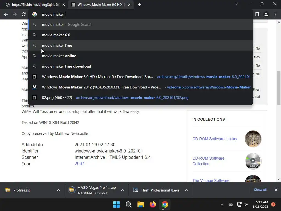The height and width of the screenshot is (211, 281).
Task: Select 'movie maker online' suggestion
Action: click(x=140, y=56)
